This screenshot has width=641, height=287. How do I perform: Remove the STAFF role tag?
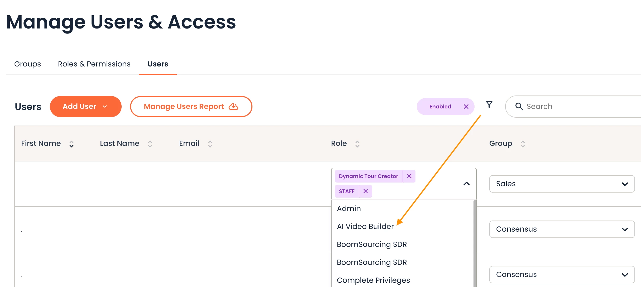point(365,191)
